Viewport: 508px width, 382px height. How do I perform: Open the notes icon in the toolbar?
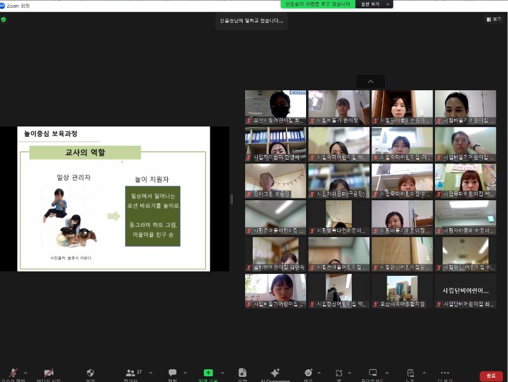click(x=410, y=372)
